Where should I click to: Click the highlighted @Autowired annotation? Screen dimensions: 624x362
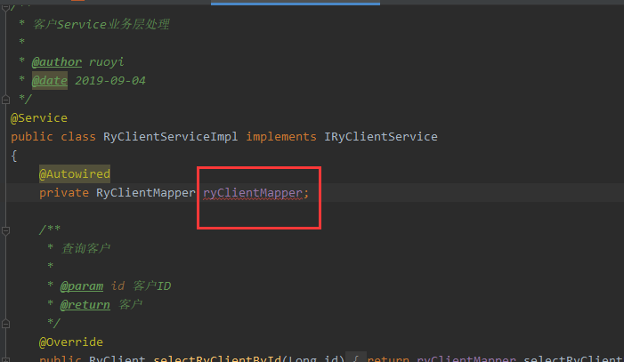pos(75,173)
